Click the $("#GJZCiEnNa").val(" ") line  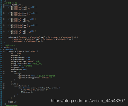[x=21, y=27]
